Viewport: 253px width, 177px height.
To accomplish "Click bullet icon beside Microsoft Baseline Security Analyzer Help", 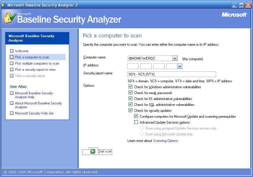I will pyautogui.click(x=12, y=93).
